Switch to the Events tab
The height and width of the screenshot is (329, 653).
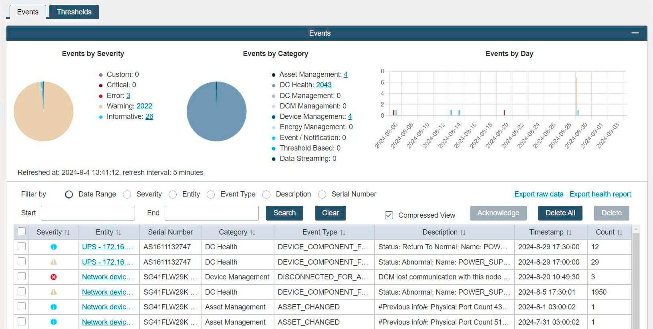coord(28,12)
